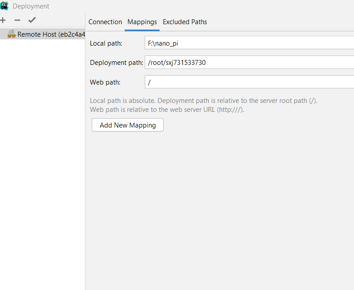Go to the Excluded Paths tab
Screen dimensions: 354x290
coord(185,22)
